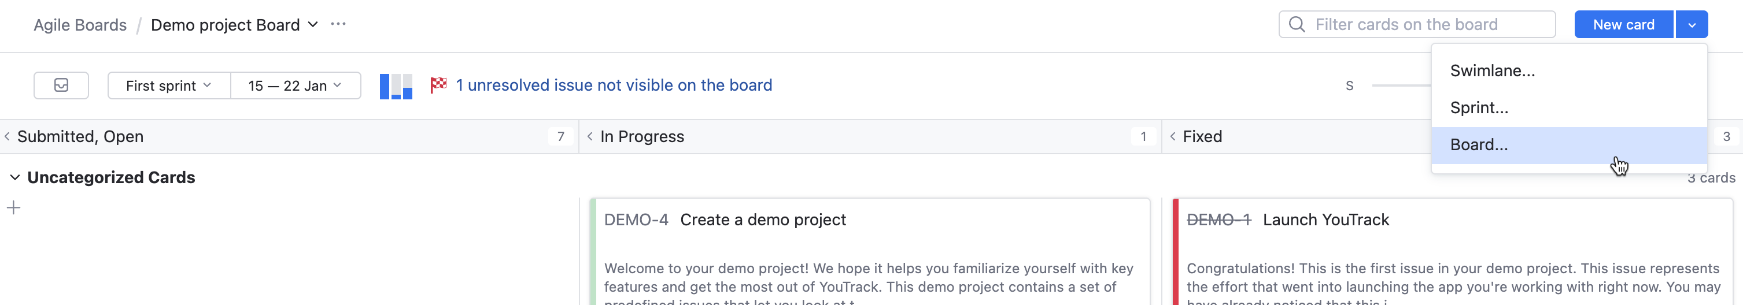
Task: Choose Sprint... from the dropdown menu
Action: click(x=1479, y=107)
